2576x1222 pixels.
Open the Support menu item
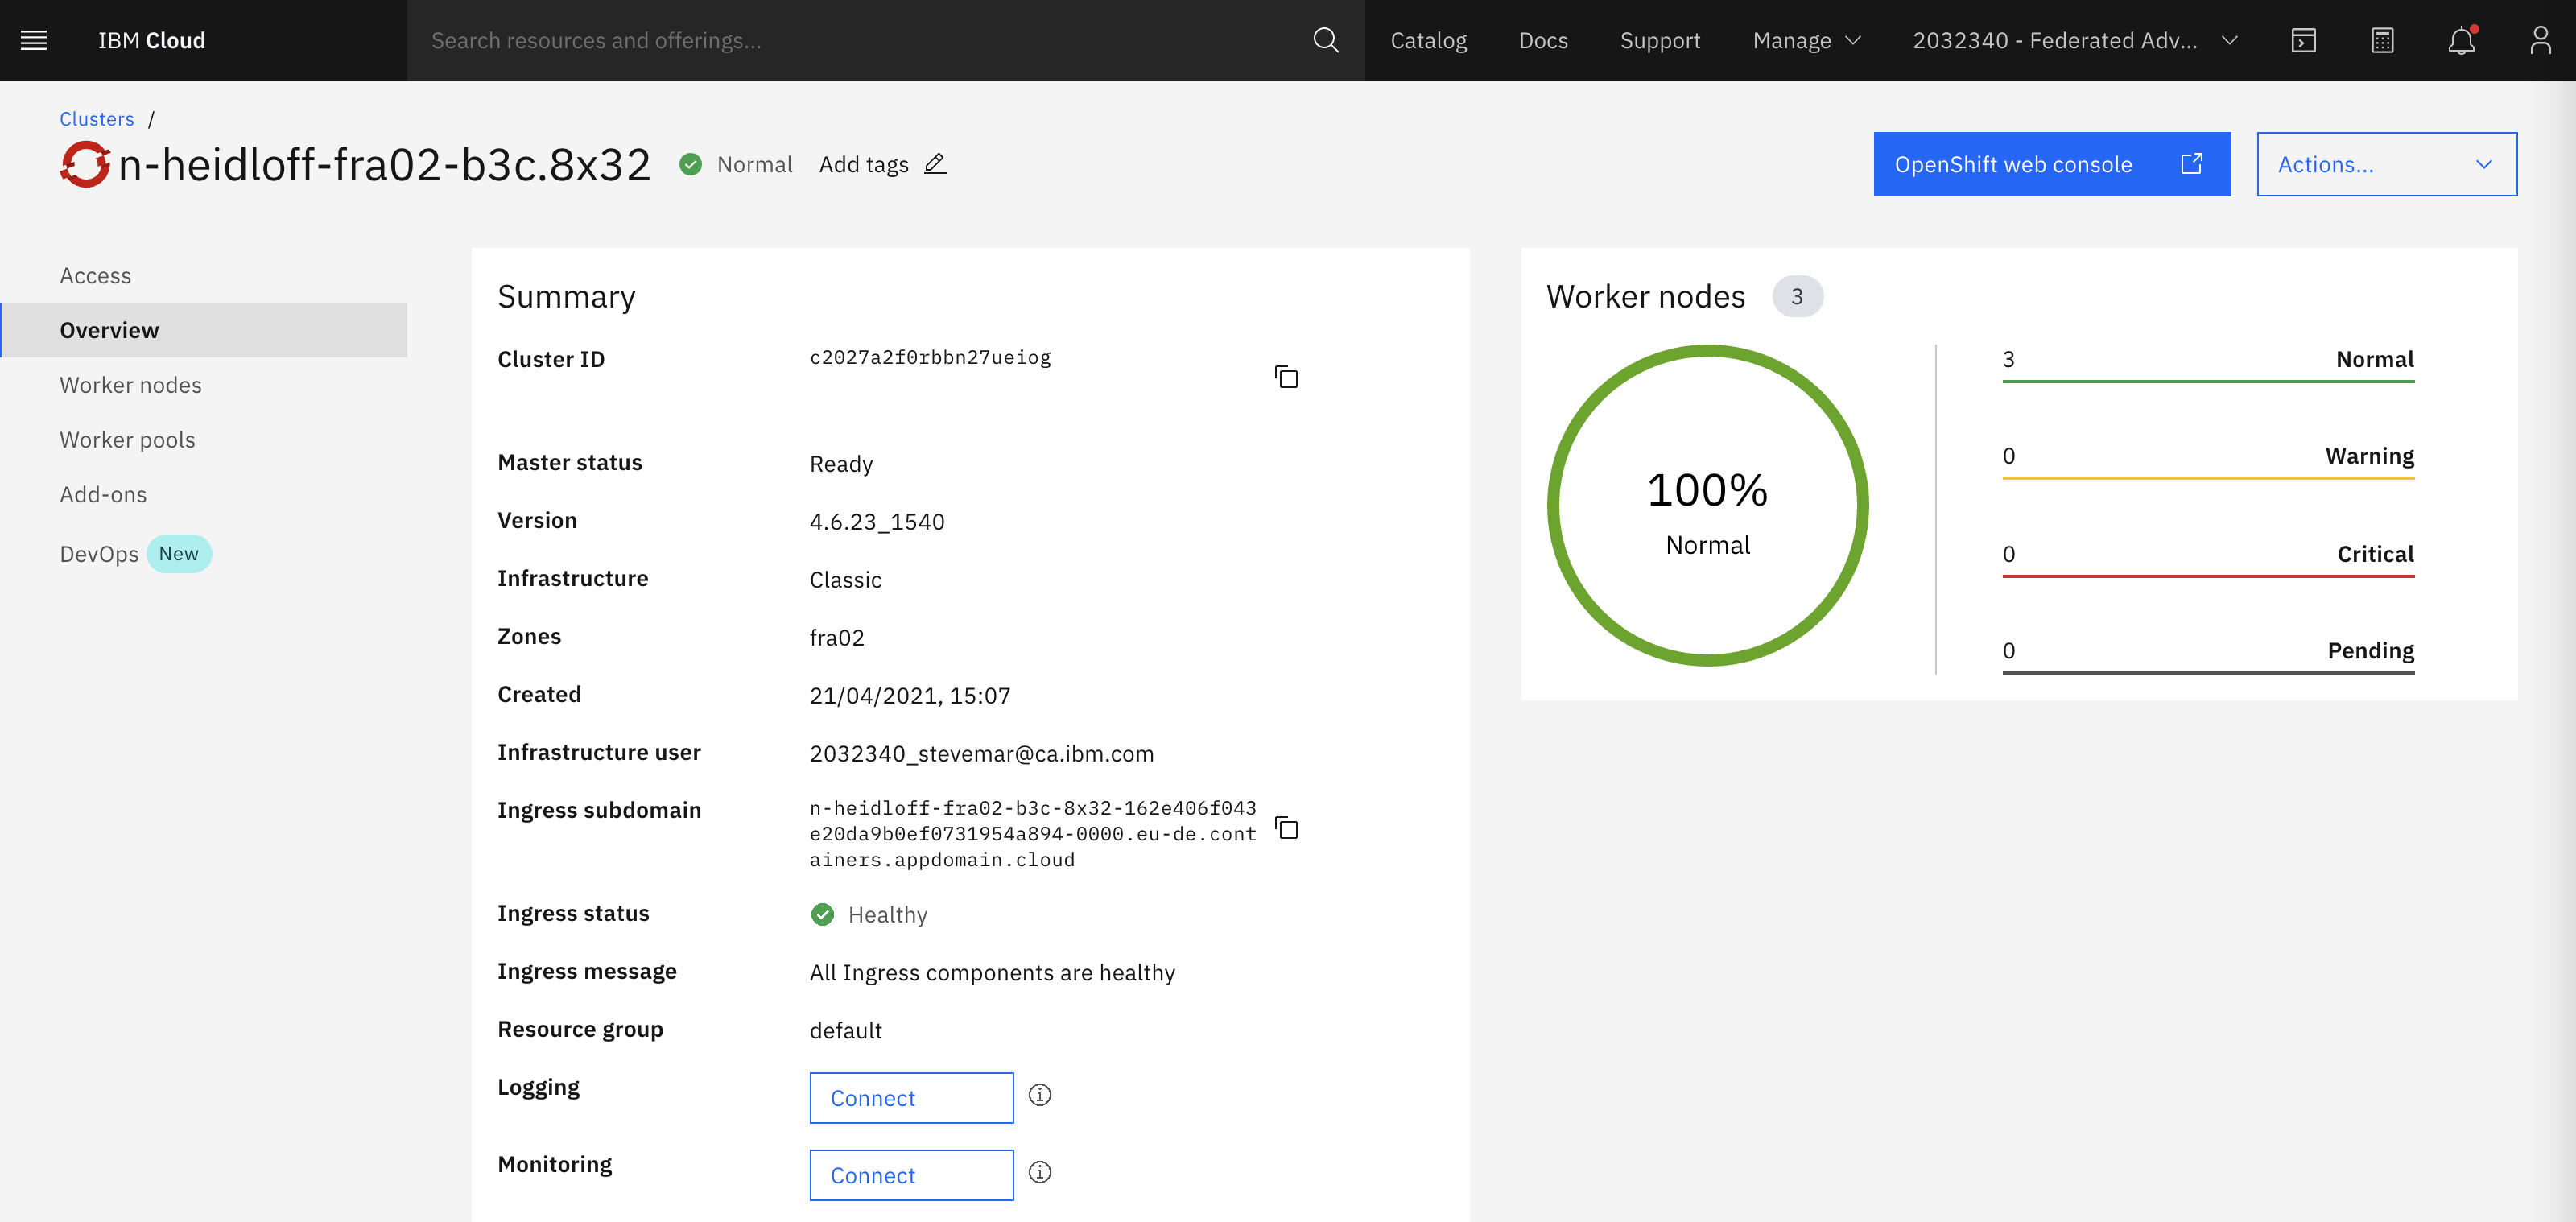(x=1660, y=40)
